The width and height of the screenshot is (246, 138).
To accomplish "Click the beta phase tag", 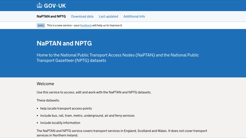I will [x=41, y=25].
